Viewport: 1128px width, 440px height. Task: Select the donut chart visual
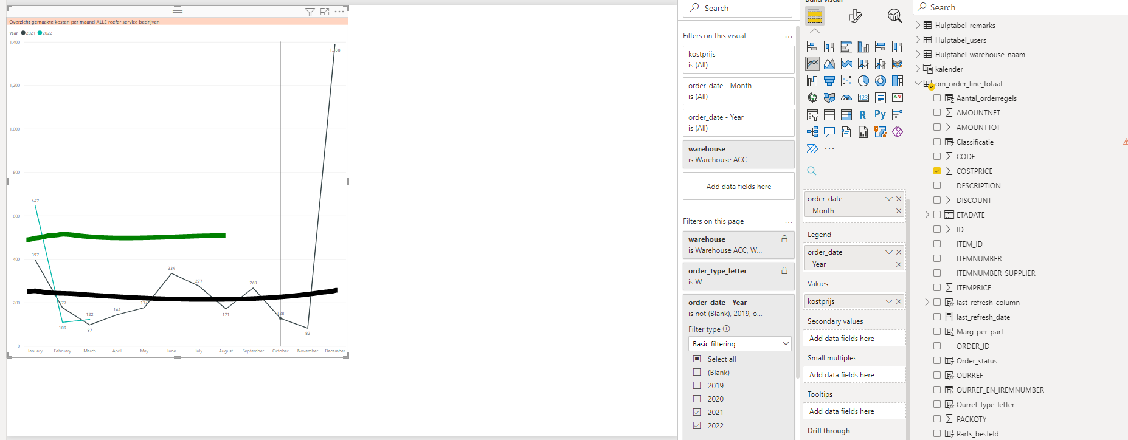click(x=880, y=81)
